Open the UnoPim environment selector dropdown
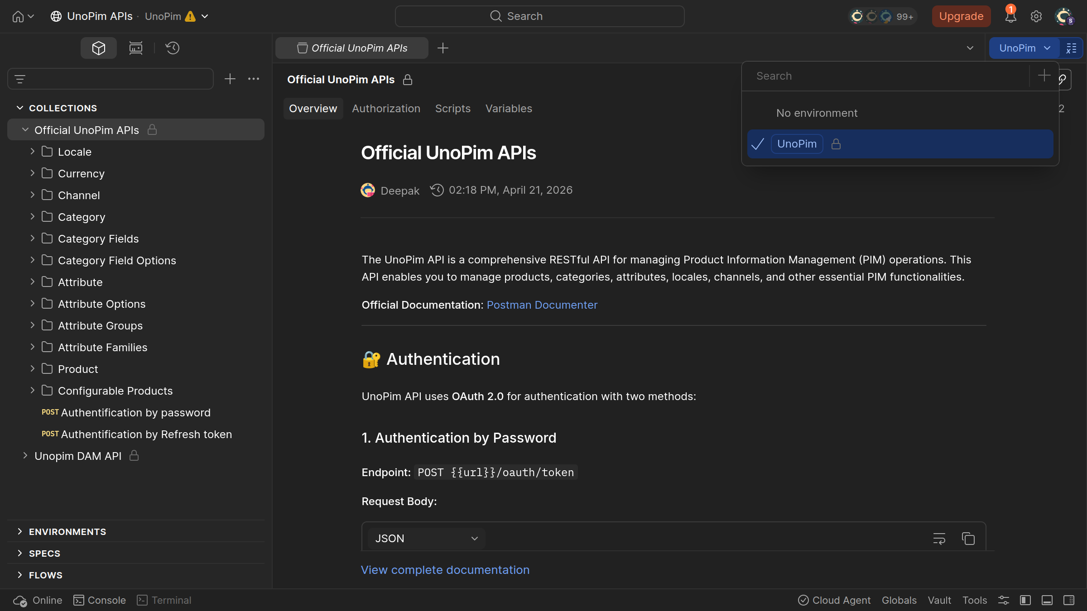Image resolution: width=1087 pixels, height=611 pixels. pos(1024,48)
